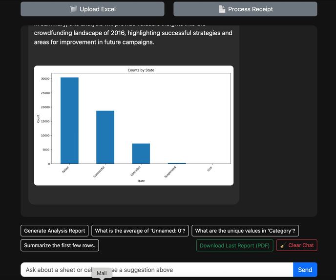Click the 'Counts by State' chart title
This screenshot has height=280, width=336.
(x=141, y=70)
